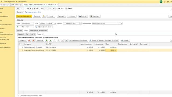Switch to the Общие tab
Screen dimensions: 172x97
pos(19,30)
